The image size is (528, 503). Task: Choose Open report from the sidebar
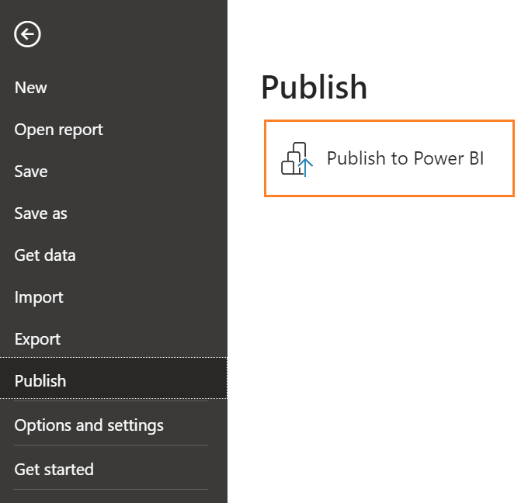(58, 130)
